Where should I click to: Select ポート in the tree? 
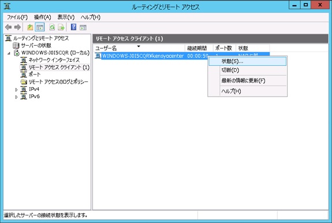pyautogui.click(x=34, y=75)
